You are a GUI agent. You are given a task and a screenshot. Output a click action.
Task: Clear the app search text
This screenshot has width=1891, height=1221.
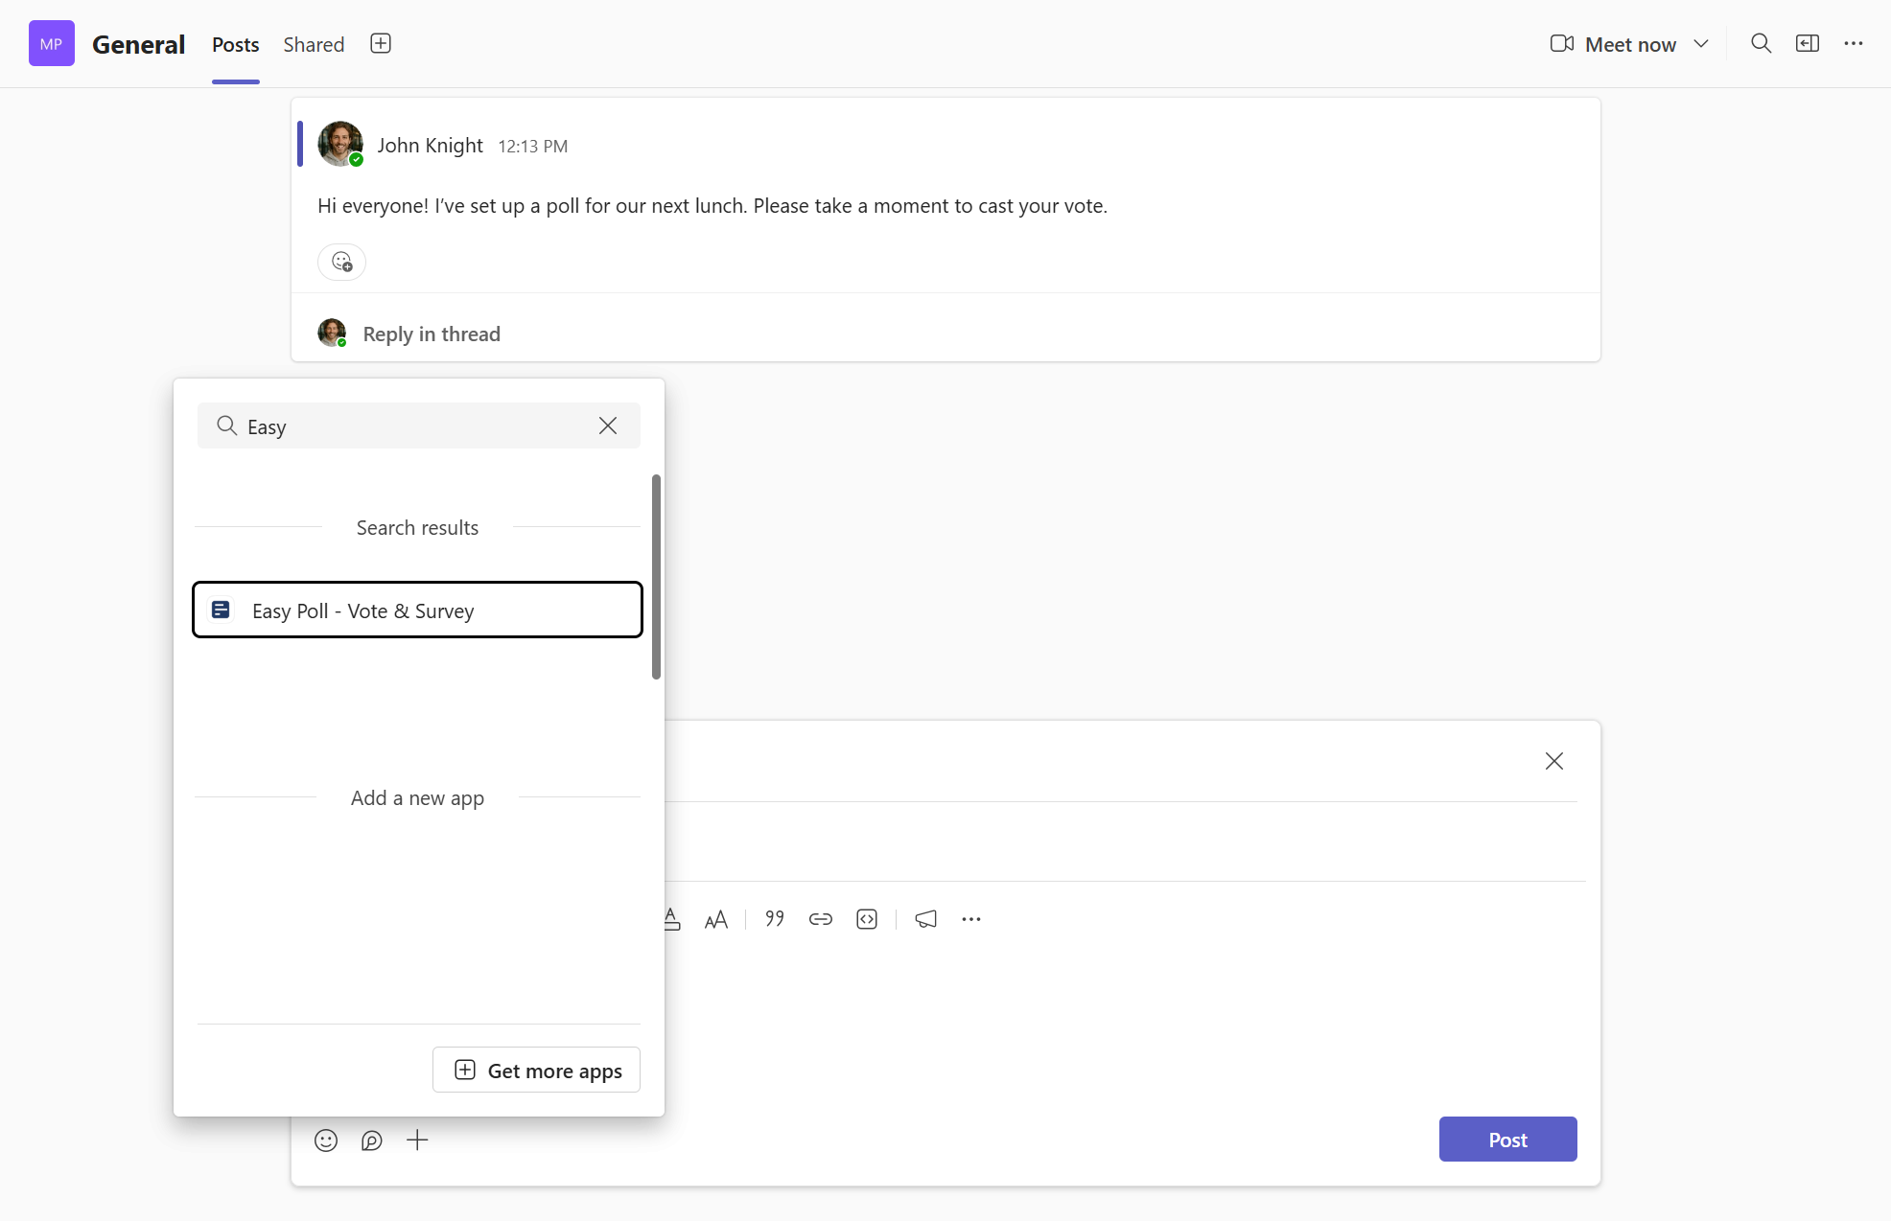pos(608,426)
